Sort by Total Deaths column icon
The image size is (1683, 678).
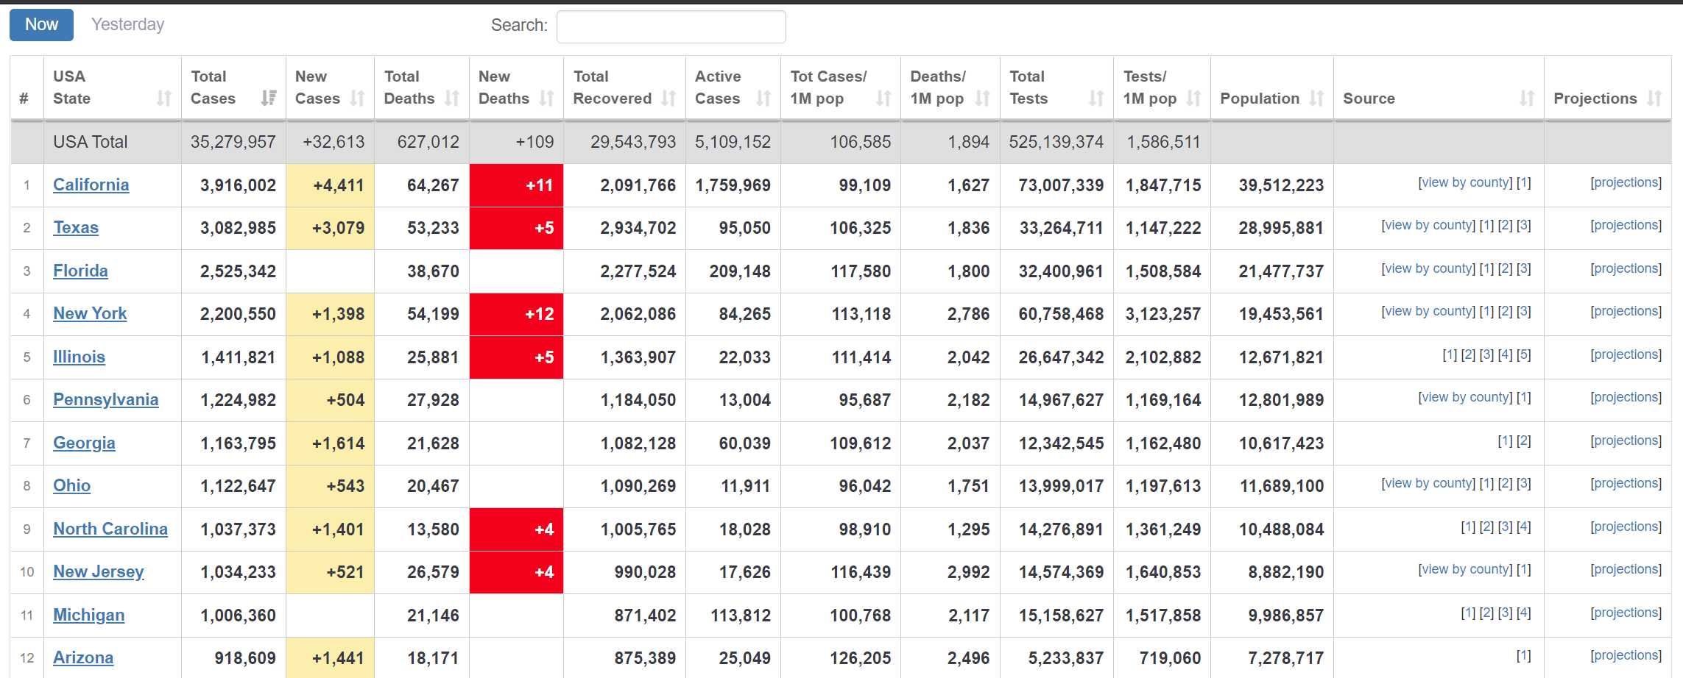coord(452,99)
